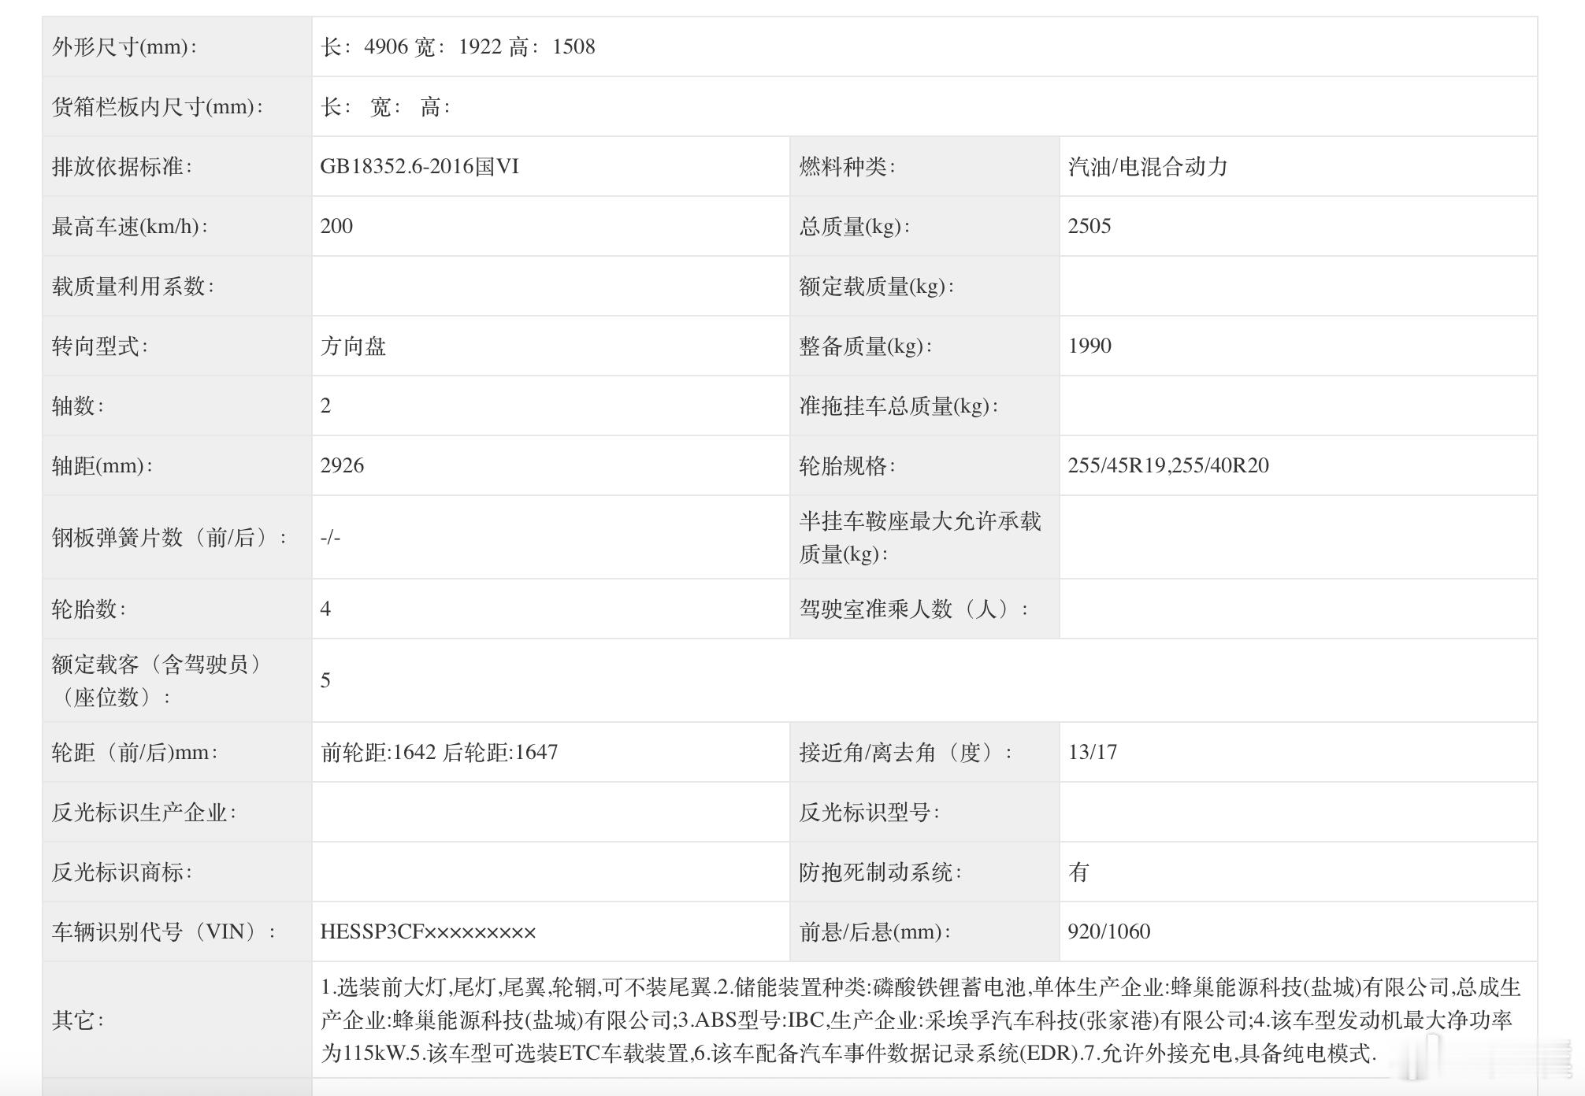Click the 其它 remarks text block
The height and width of the screenshot is (1096, 1585).
(x=920, y=1020)
